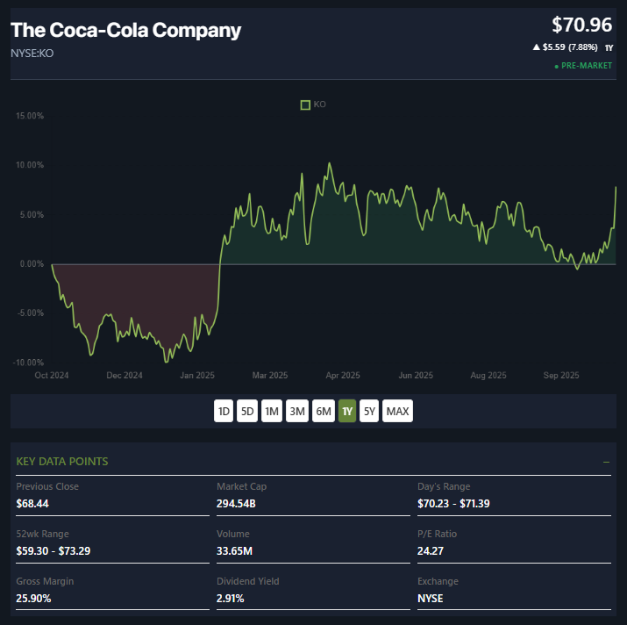Show the MAX history range
The width and height of the screenshot is (627, 625).
(397, 411)
